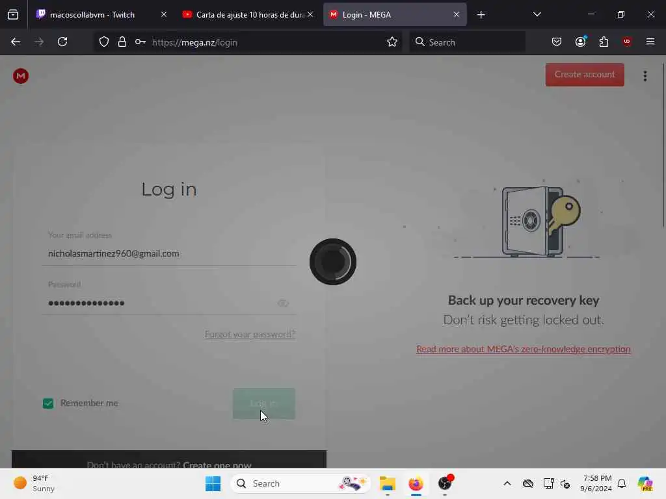Click the page vertical scrollbar
The width and height of the screenshot is (666, 499).
click(x=663, y=146)
